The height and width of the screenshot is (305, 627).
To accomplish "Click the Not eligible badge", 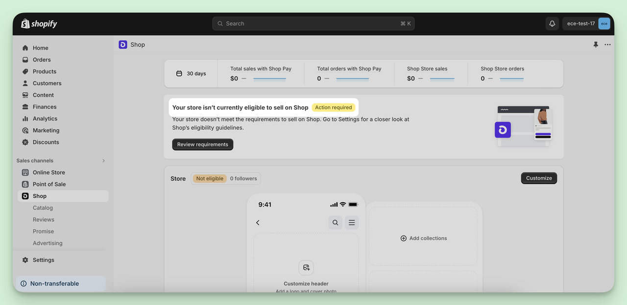I will [210, 179].
